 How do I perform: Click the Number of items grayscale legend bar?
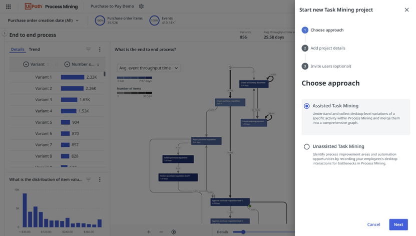pyautogui.click(x=135, y=93)
